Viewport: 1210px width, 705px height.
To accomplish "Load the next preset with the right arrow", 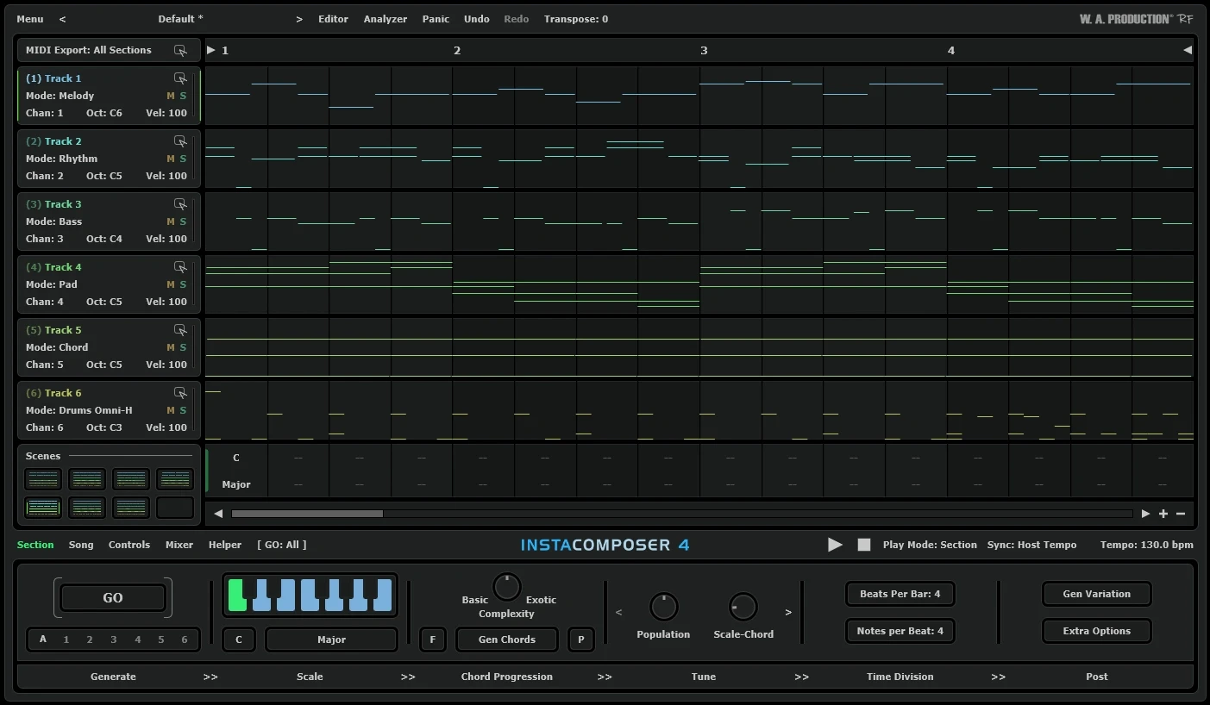I will coord(299,19).
